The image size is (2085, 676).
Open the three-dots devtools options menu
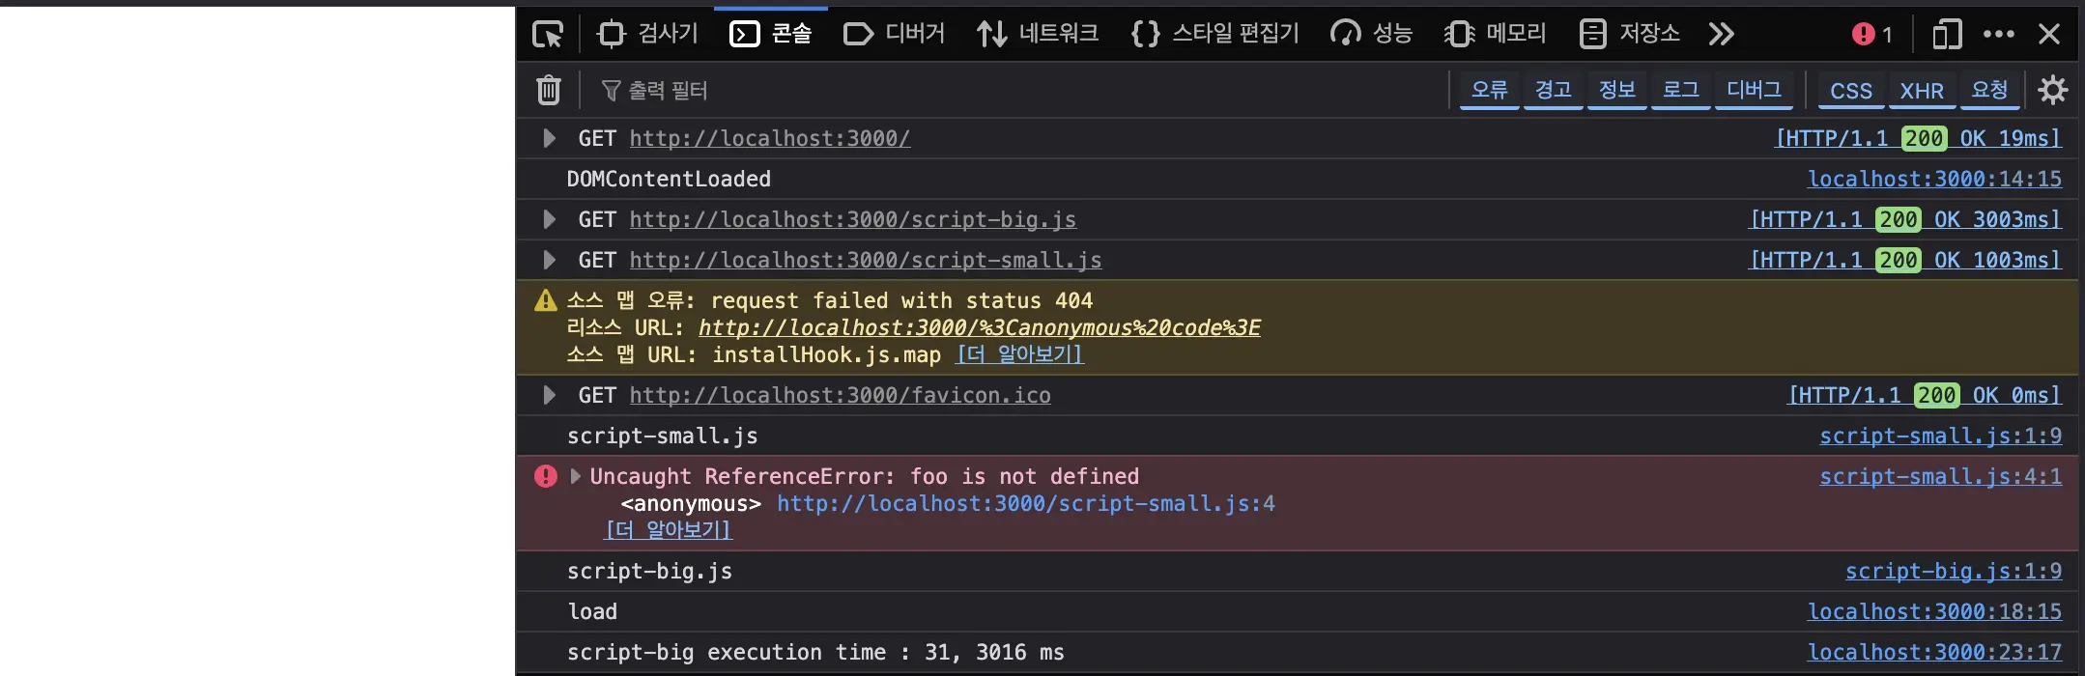click(x=1999, y=35)
